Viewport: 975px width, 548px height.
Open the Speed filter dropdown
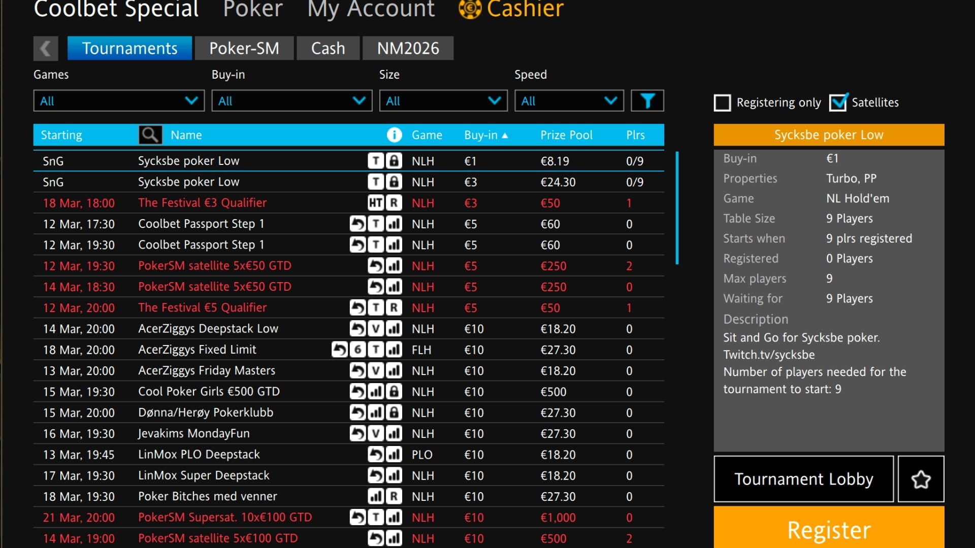(x=569, y=100)
